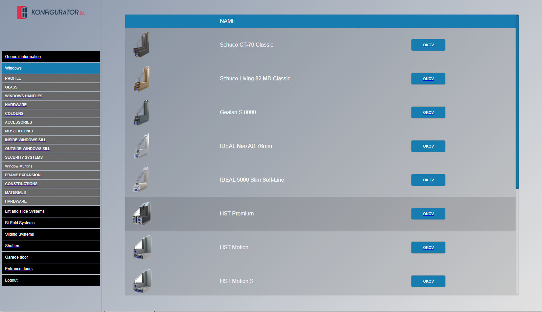Select the Windows menu section
Viewport: 542px width, 312px height.
[51, 68]
